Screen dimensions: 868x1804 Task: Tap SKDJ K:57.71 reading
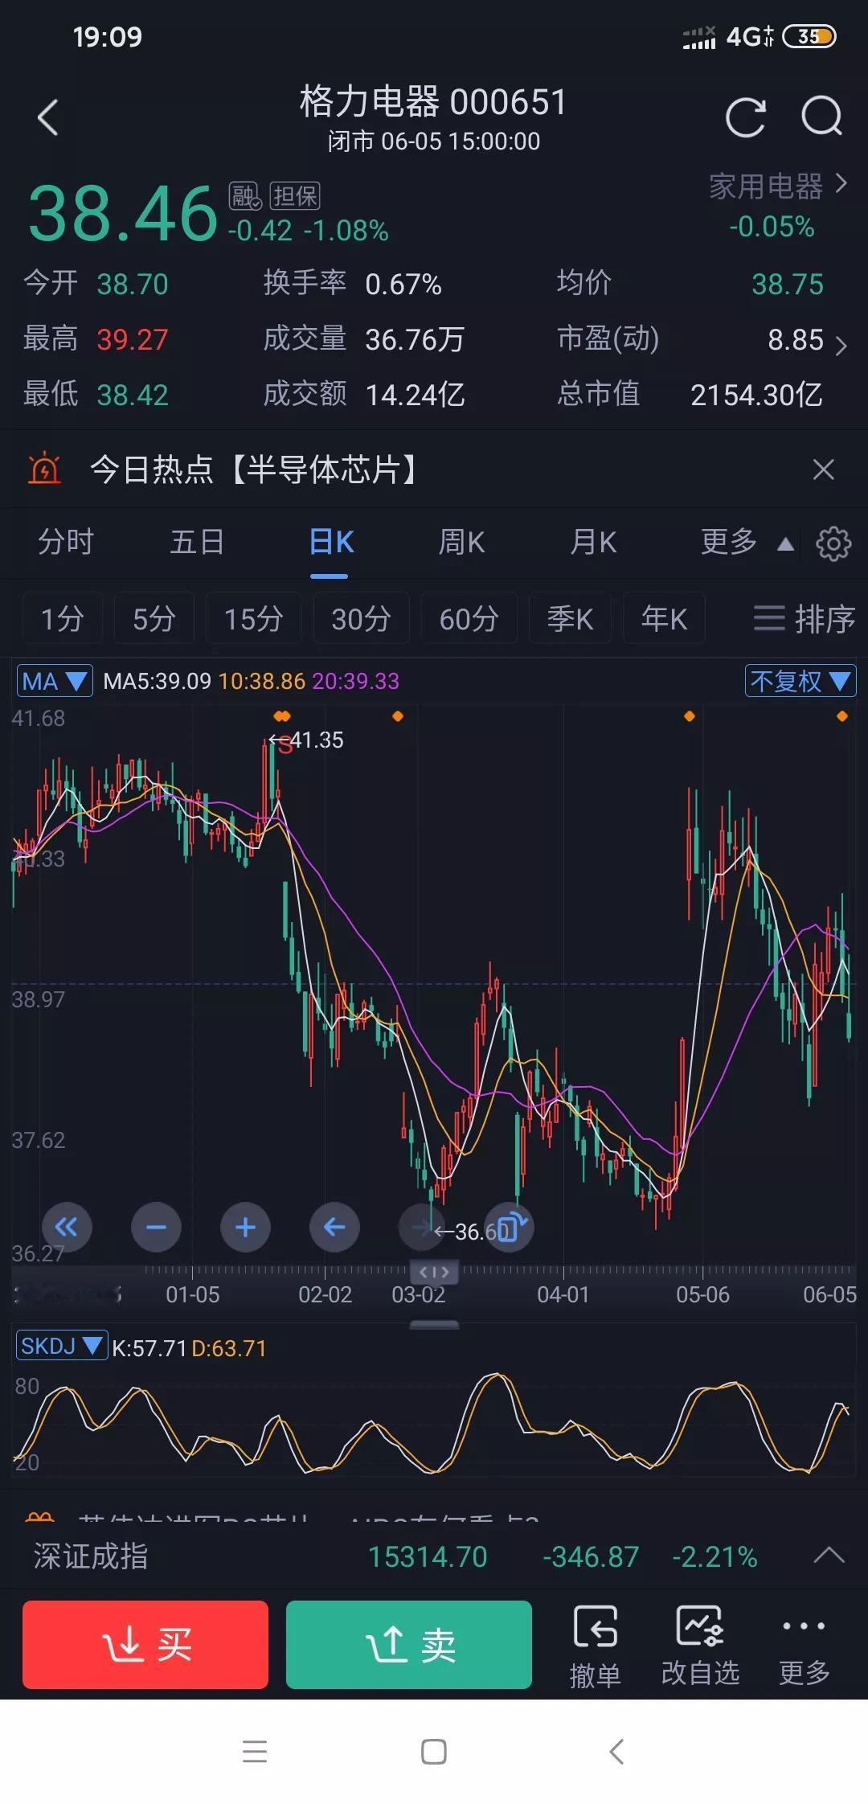[149, 1348]
